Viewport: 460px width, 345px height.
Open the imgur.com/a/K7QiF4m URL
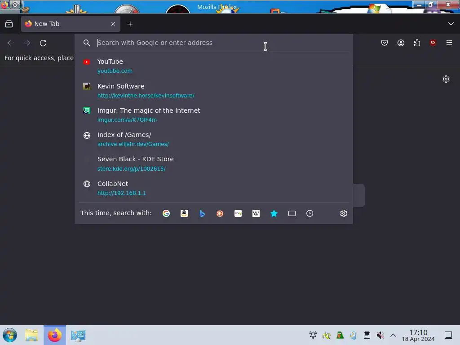[x=127, y=120]
